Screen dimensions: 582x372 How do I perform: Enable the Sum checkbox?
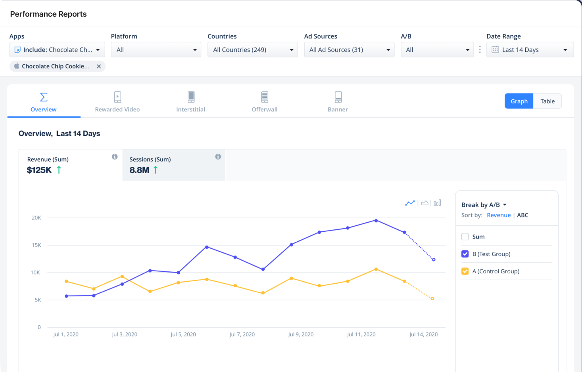(x=465, y=237)
